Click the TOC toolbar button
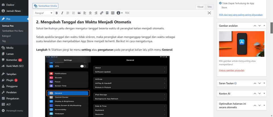Screen dimensions: 273x117 tap(127, 13)
